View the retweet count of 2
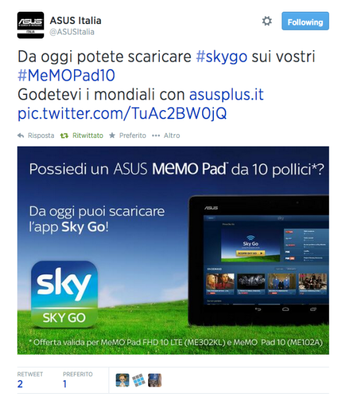This screenshot has width=338, height=397. pyautogui.click(x=20, y=384)
